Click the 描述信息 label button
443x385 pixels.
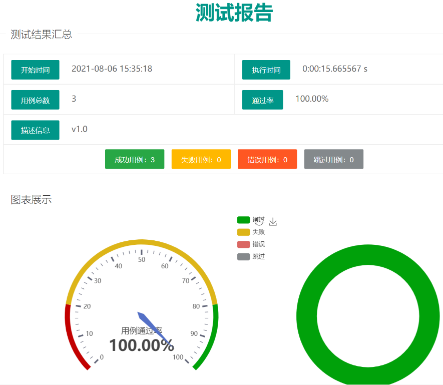coord(35,130)
